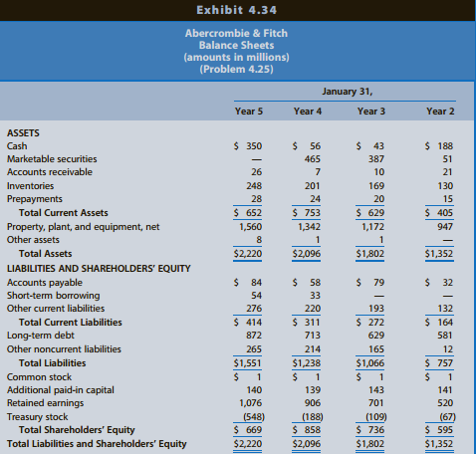Image resolution: width=476 pixels, height=454 pixels.
Task: Select Year 5 Total Current Assets value
Action: [248, 213]
